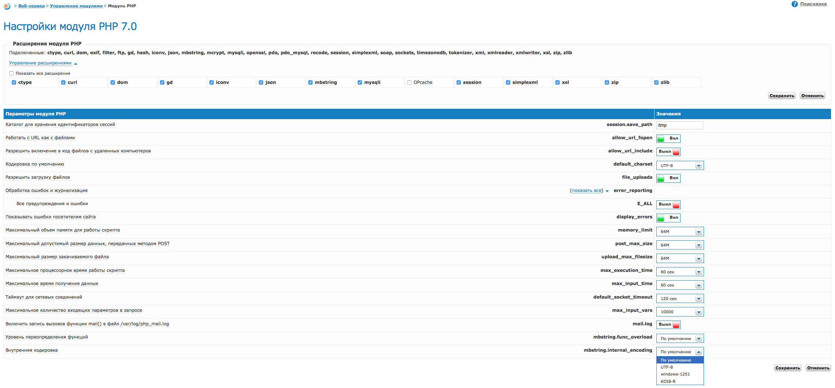The height and width of the screenshot is (388, 835).
Task: Click Разрешить загрузку файлов label
Action: [38, 177]
